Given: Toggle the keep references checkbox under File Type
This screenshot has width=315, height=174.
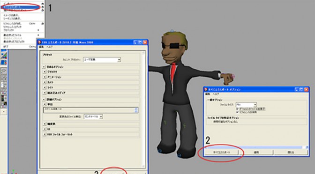Looking at the screenshot, I should 238,112.
